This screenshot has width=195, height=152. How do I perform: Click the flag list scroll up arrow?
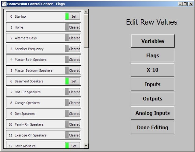click(86, 12)
